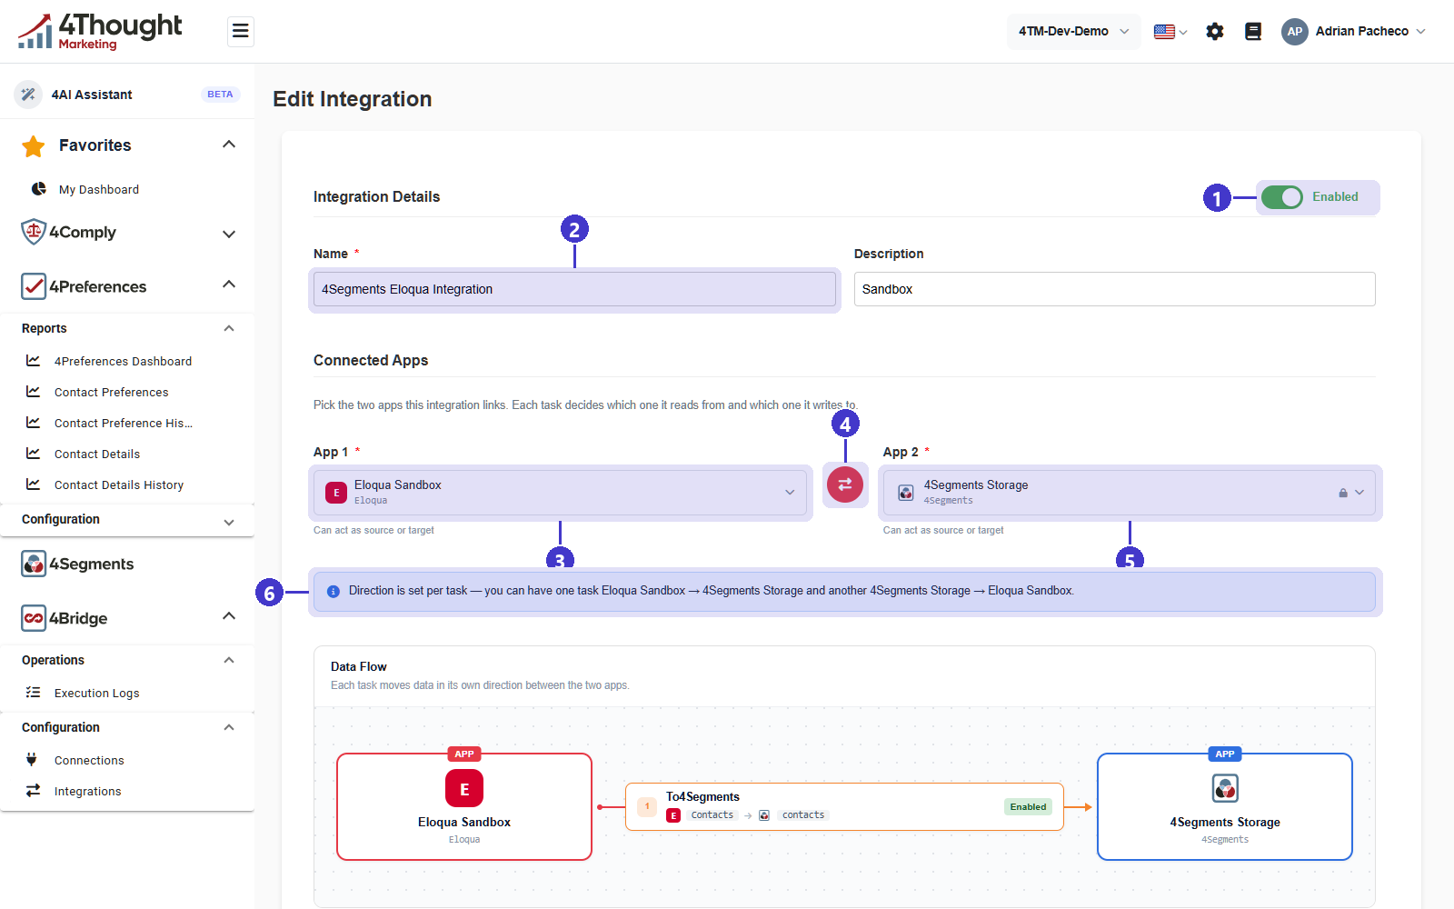Click the Edit Integration heading

click(353, 99)
